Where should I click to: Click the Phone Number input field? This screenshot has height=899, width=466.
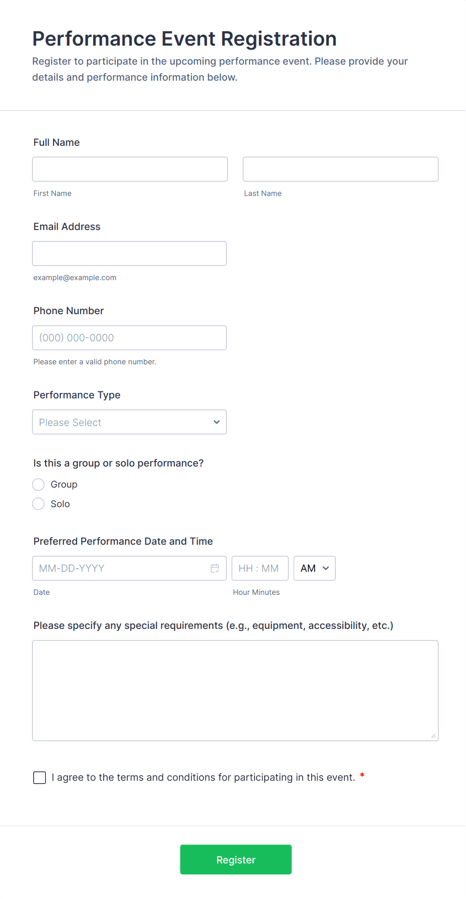click(129, 338)
